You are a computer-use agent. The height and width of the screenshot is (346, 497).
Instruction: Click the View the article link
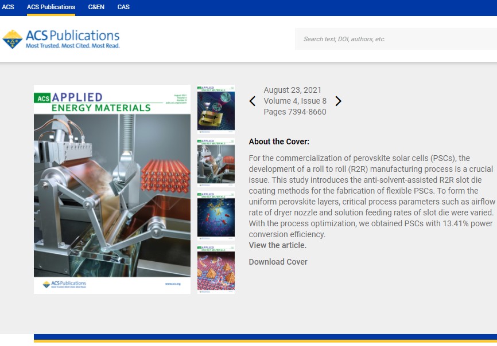click(x=277, y=245)
